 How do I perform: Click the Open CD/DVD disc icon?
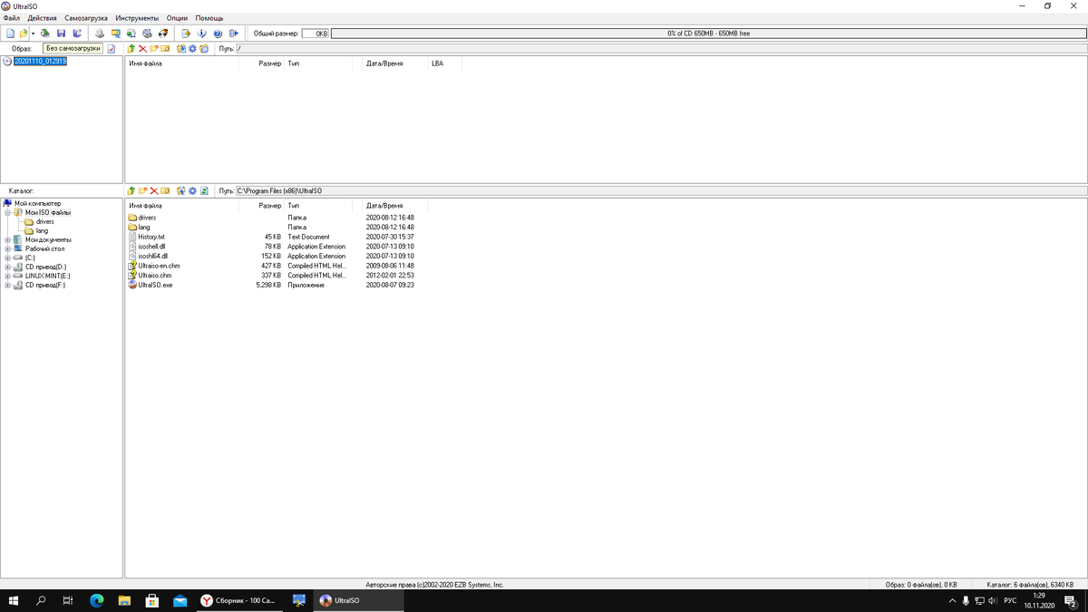(45, 34)
